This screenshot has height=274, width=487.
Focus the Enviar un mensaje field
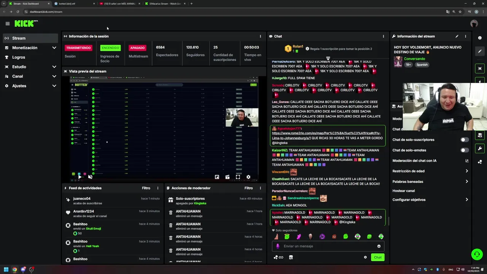tap(328, 246)
